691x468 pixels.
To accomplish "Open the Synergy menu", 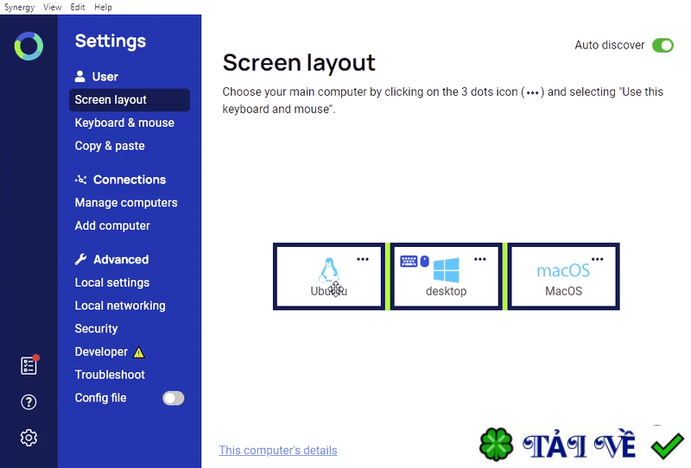I will pos(19,7).
